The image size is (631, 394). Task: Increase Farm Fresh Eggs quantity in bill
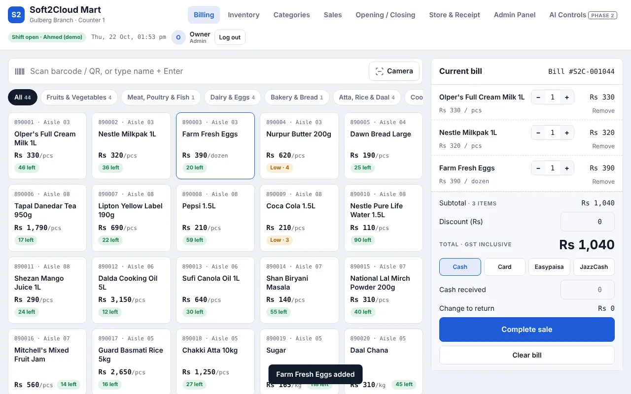pyautogui.click(x=567, y=168)
